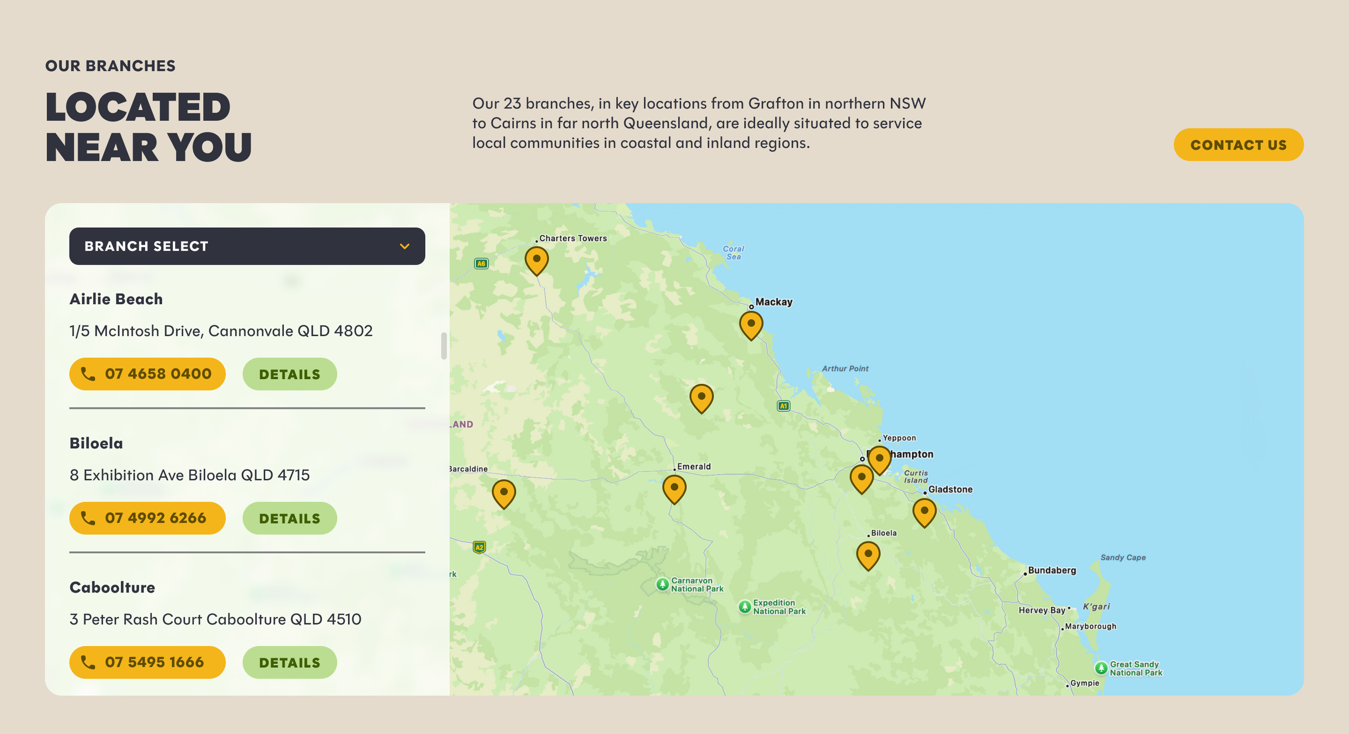This screenshot has height=734, width=1349.
Task: Click pin overlapping Rockhampton label
Action: [x=879, y=459]
